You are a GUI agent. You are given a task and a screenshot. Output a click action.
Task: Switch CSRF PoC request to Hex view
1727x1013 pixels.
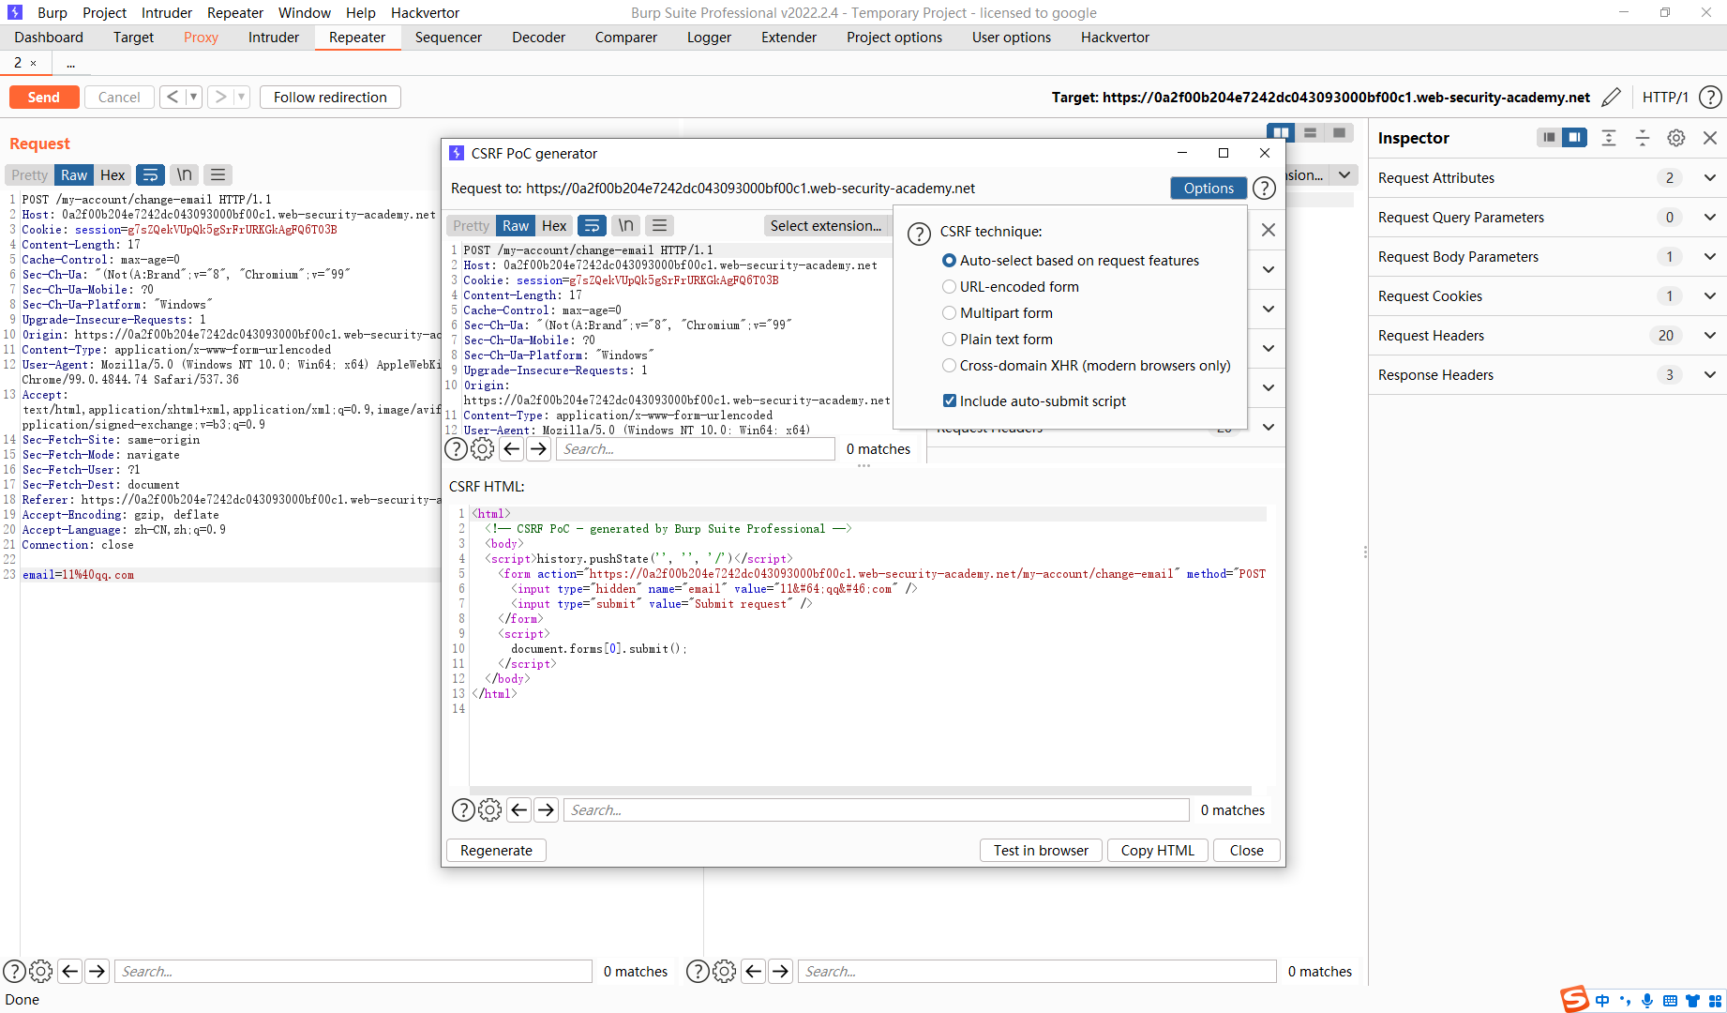(x=554, y=225)
